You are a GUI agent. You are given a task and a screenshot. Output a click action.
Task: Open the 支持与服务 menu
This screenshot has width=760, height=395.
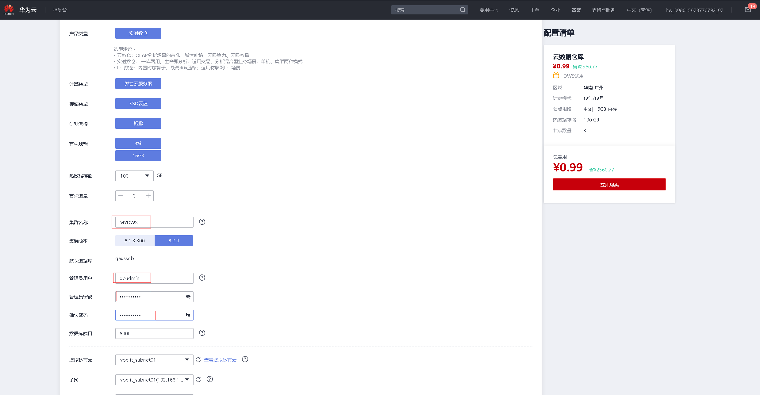coord(603,10)
